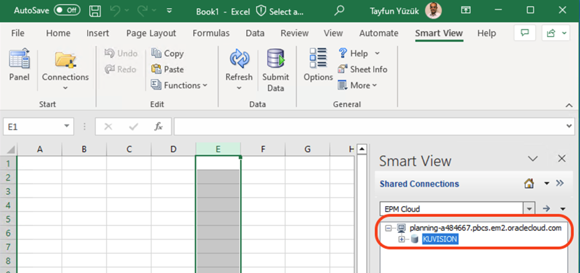Expand the Connections dropdown

pyautogui.click(x=65, y=86)
